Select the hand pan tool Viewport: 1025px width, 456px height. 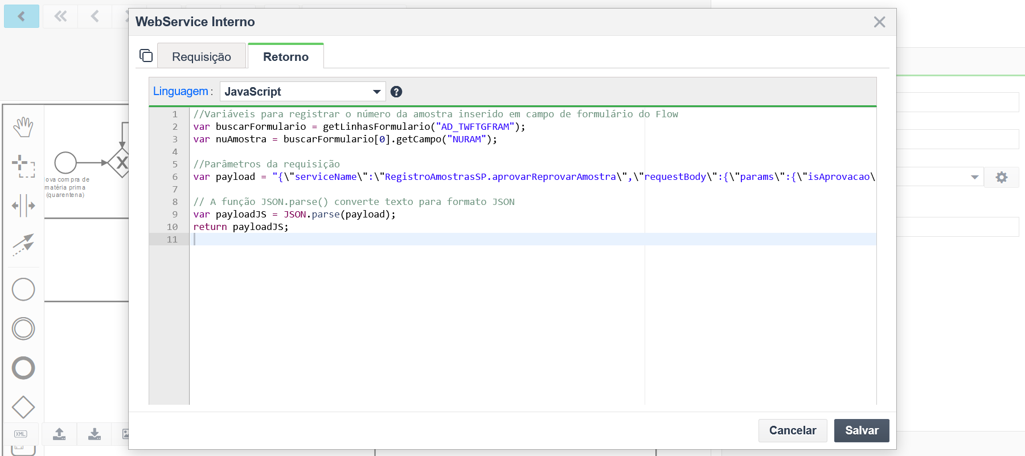(x=23, y=127)
